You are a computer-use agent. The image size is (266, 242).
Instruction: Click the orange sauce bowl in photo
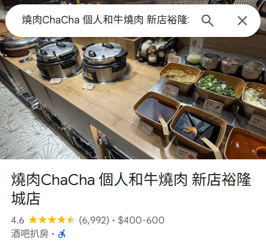point(246,144)
